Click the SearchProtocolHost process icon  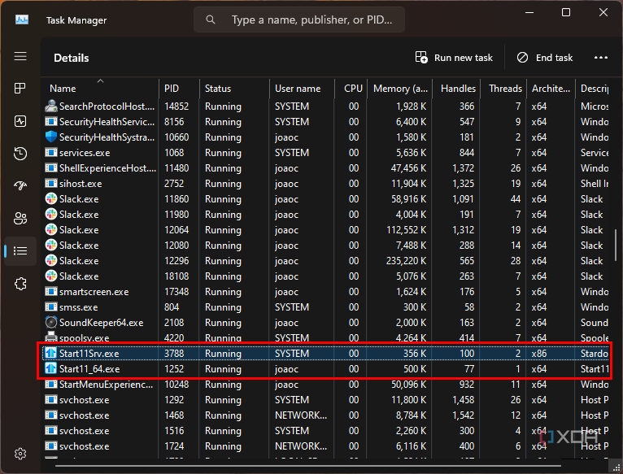click(51, 106)
